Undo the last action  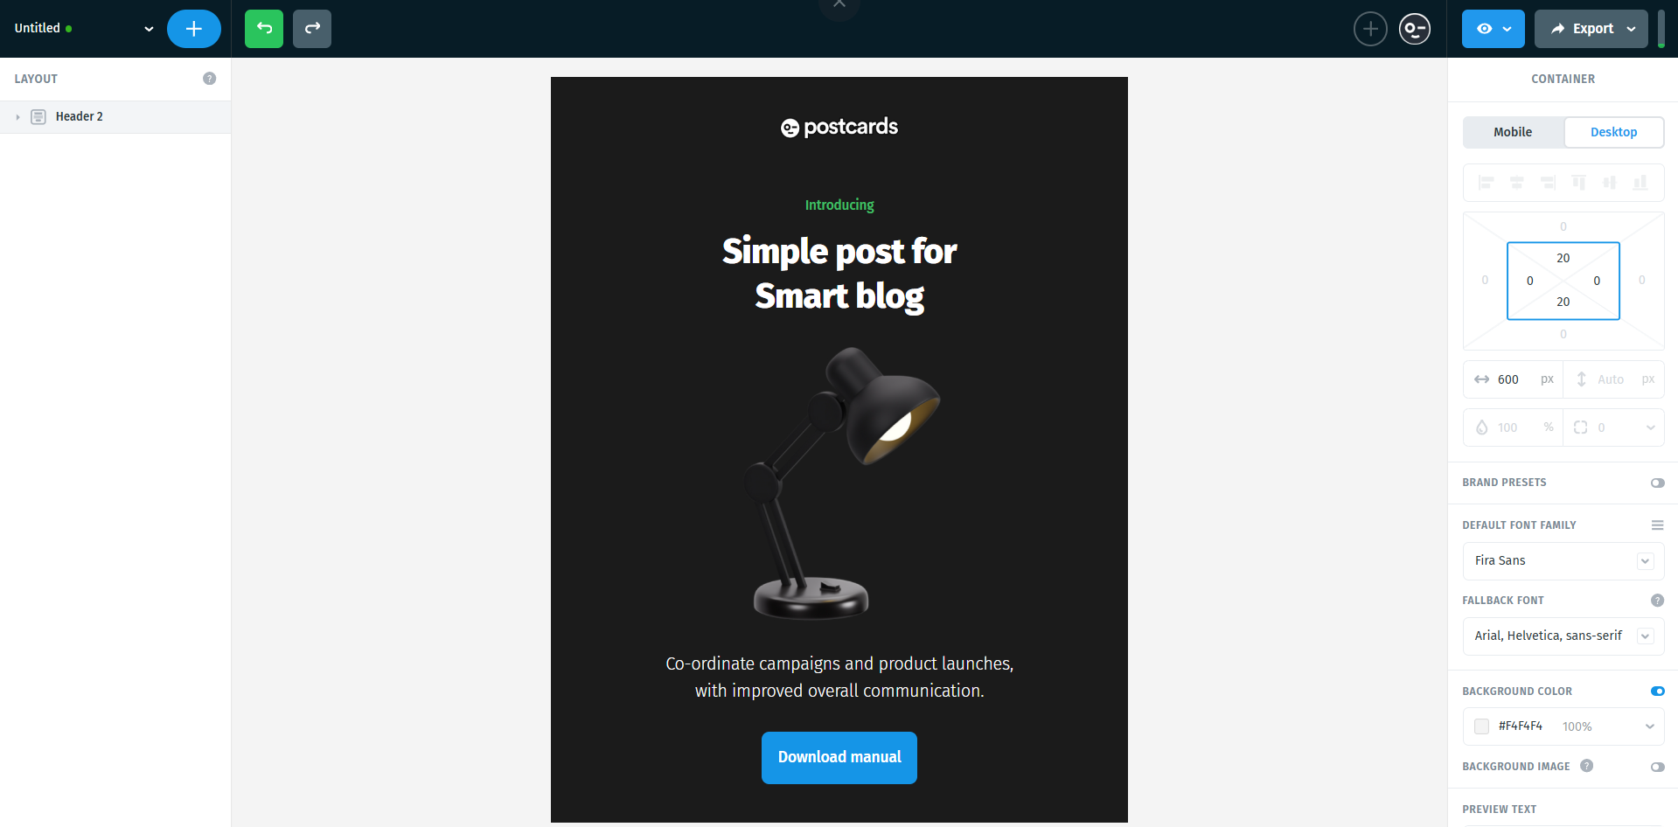(264, 29)
